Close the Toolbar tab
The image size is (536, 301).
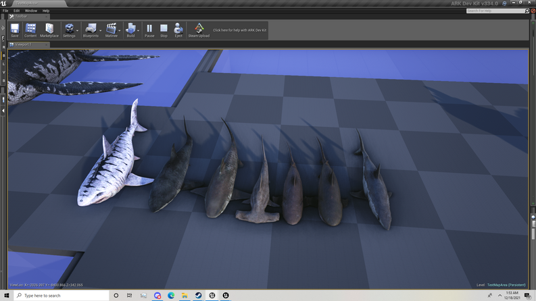(47, 16)
